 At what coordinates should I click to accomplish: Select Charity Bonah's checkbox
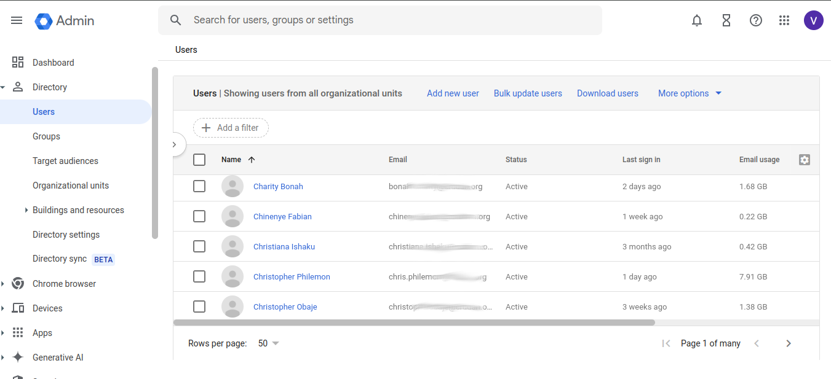199,186
